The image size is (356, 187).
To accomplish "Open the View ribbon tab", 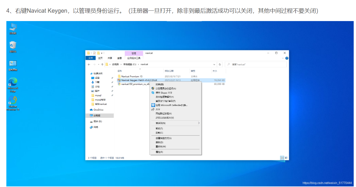I will [x=119, y=58].
